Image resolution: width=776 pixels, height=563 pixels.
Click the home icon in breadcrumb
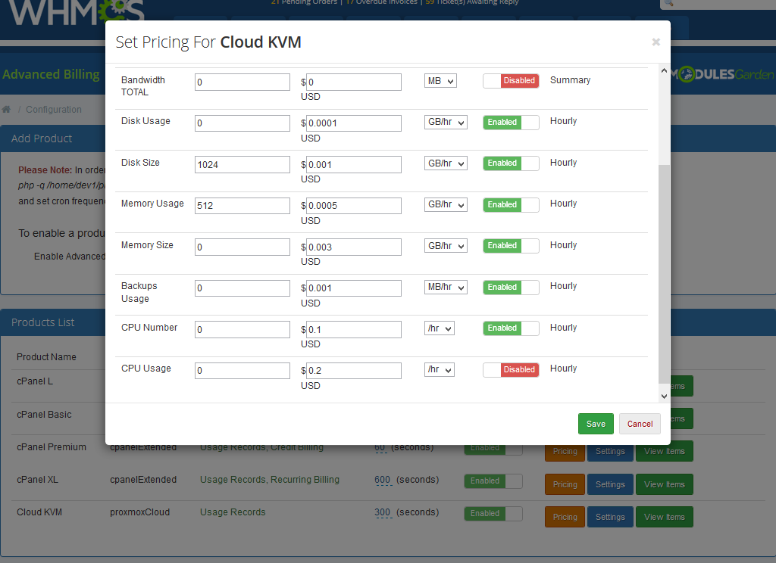[6, 109]
